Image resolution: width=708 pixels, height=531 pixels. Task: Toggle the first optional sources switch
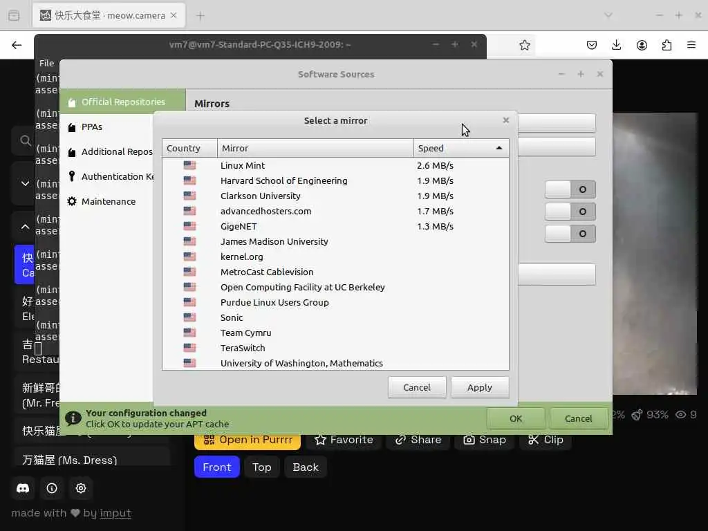click(x=570, y=189)
